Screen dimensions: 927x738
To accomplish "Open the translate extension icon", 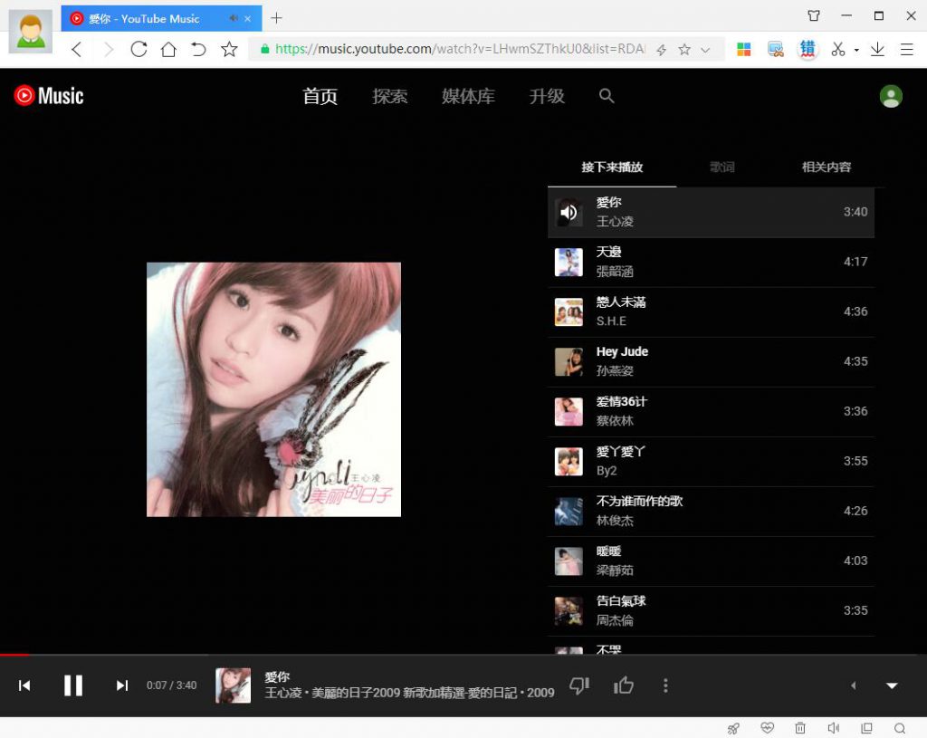I will tap(807, 49).
